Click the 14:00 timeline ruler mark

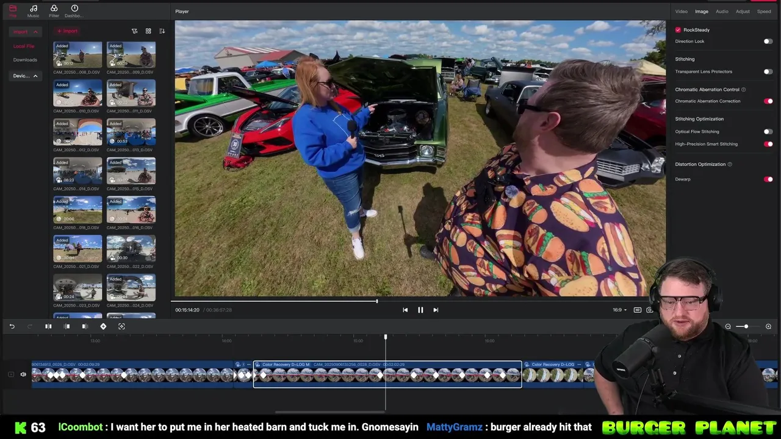[x=226, y=341]
